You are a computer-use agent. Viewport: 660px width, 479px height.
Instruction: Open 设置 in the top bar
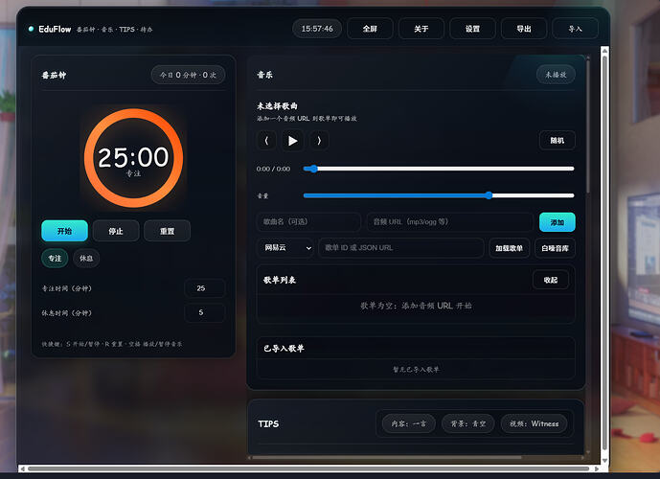pyautogui.click(x=472, y=29)
